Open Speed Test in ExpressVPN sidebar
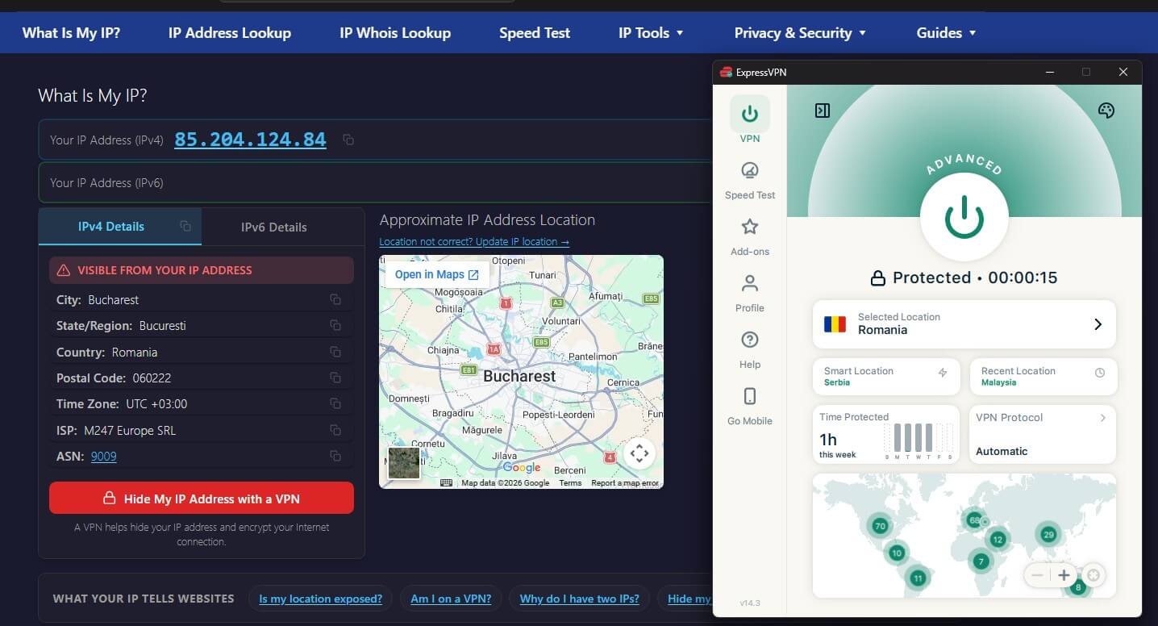The image size is (1158, 626). coord(750,180)
